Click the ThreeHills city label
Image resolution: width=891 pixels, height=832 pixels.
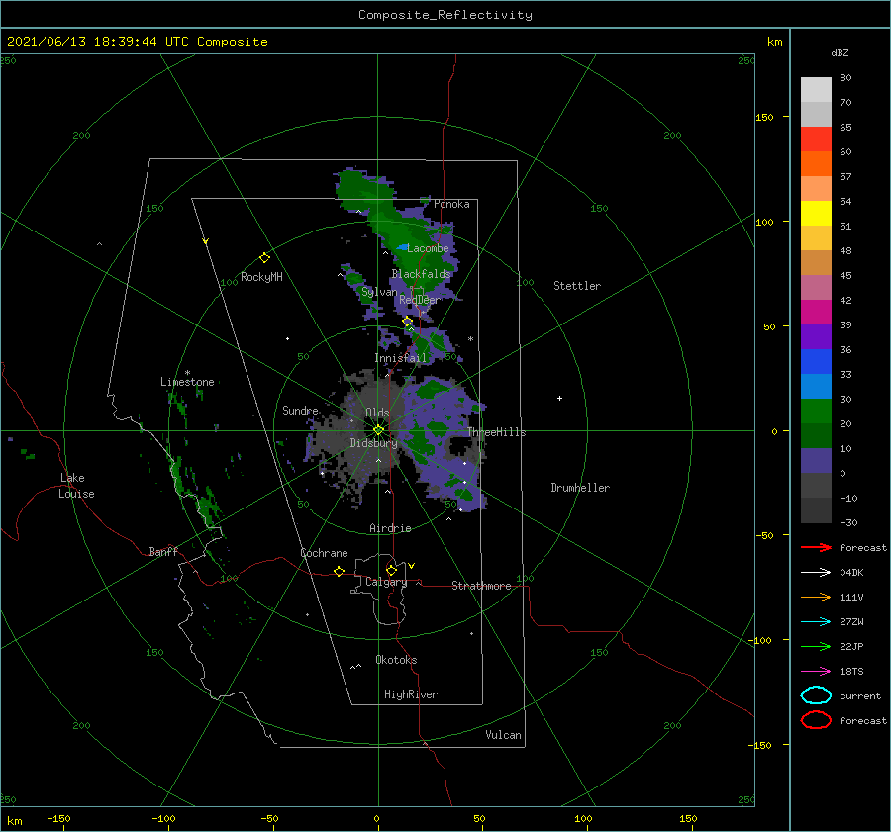click(497, 432)
